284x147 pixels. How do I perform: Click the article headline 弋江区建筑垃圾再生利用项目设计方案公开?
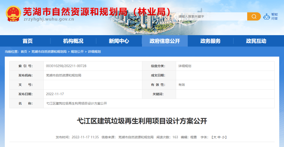point(142,121)
